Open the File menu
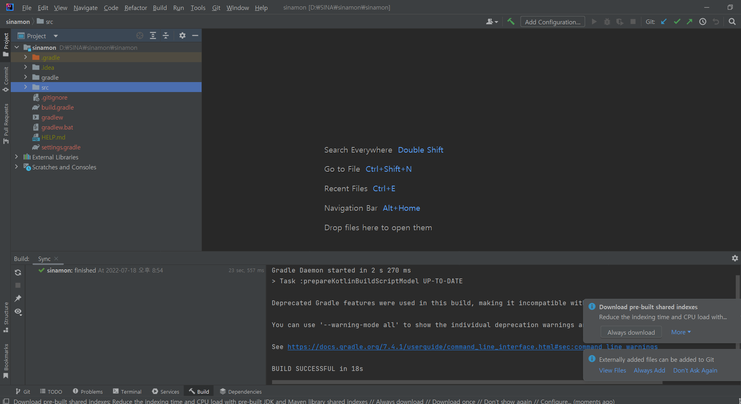 [x=27, y=8]
